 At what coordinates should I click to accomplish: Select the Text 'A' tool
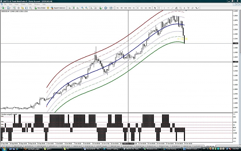[184, 8]
